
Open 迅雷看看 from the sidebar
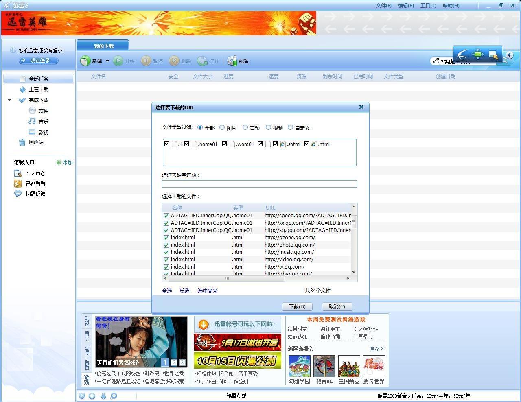(17, 184)
